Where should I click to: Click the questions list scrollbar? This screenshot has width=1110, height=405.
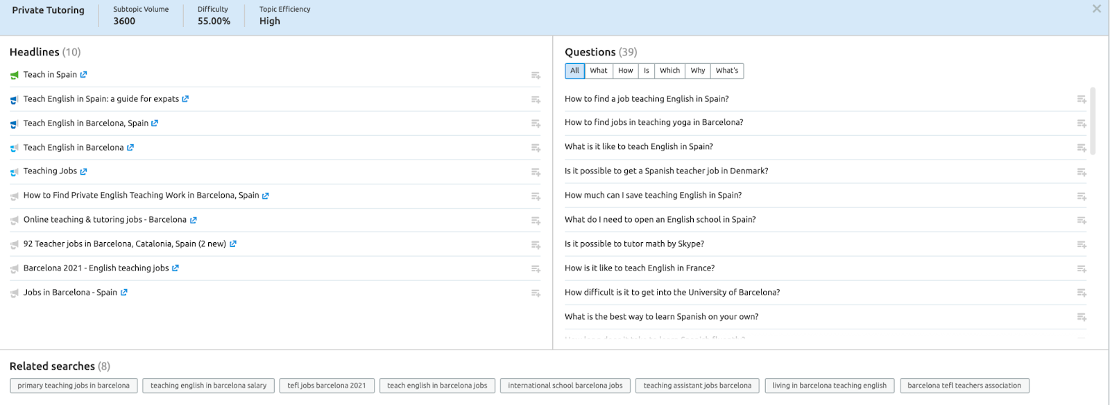(x=1093, y=121)
